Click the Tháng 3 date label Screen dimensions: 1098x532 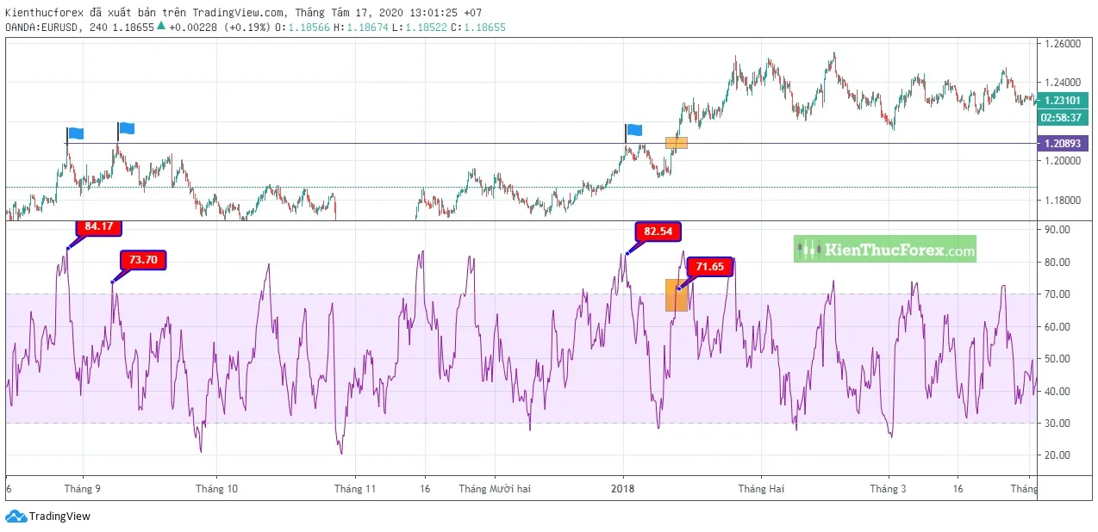[x=888, y=489]
